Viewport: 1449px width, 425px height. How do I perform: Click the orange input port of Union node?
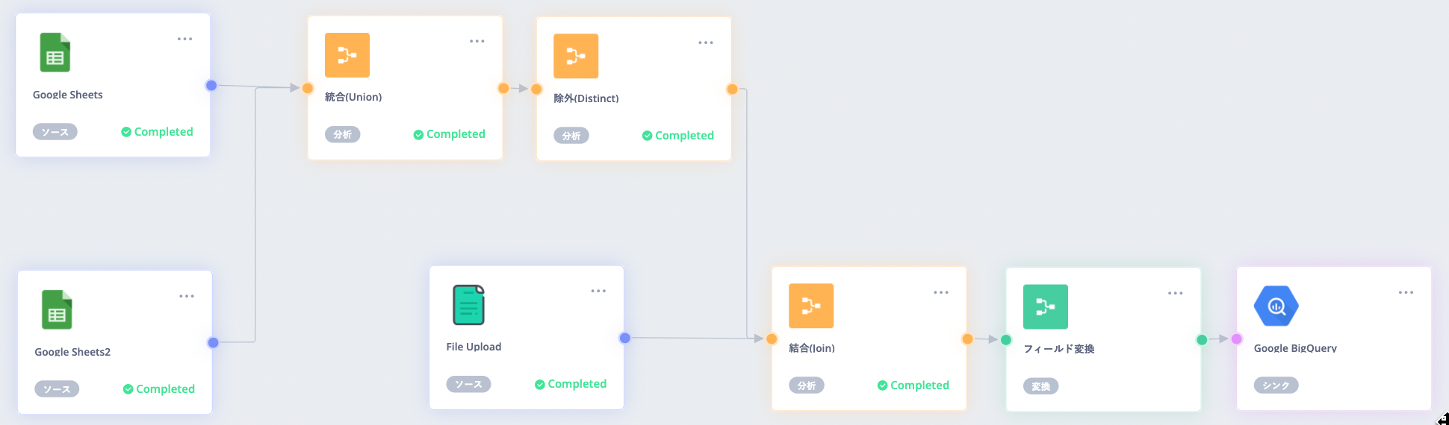[308, 88]
